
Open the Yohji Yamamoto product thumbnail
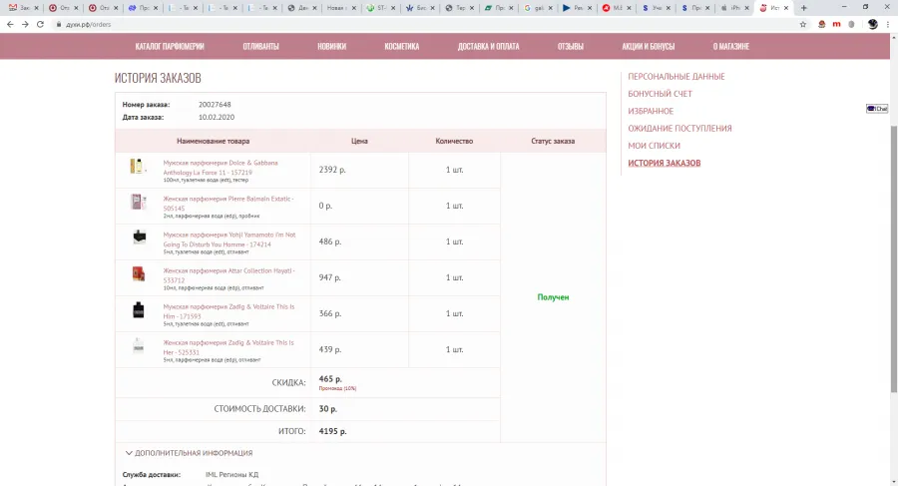(139, 238)
